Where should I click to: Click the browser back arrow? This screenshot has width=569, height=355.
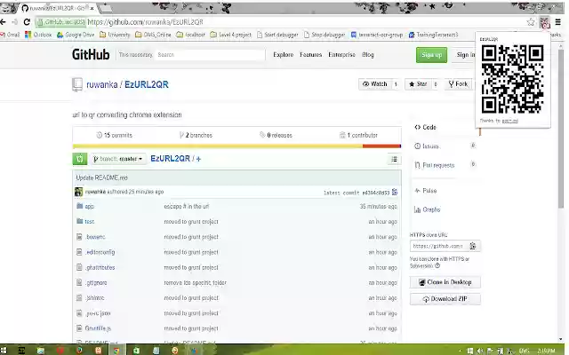tap(3, 22)
